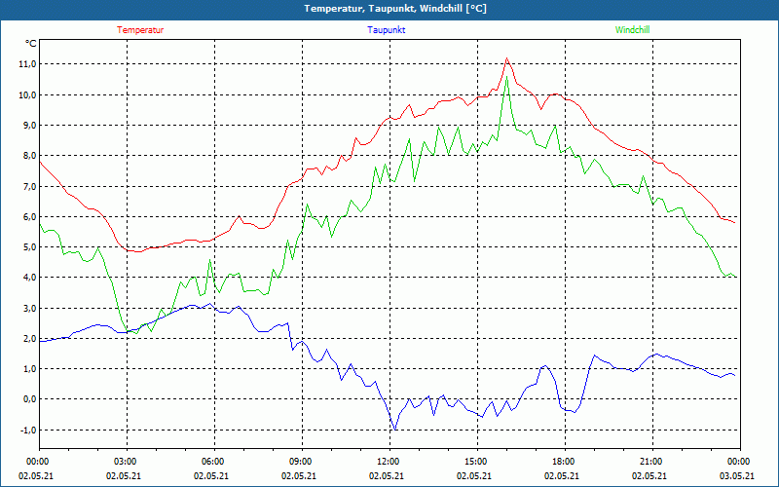
Task: Click the 03:00 time axis label
Action: click(x=127, y=462)
